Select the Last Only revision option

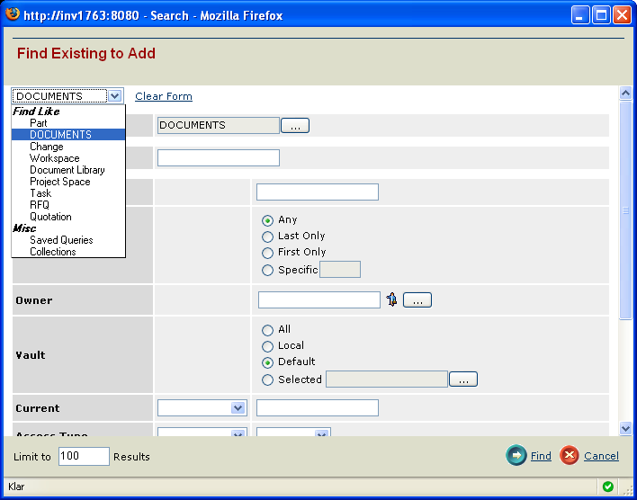(267, 237)
